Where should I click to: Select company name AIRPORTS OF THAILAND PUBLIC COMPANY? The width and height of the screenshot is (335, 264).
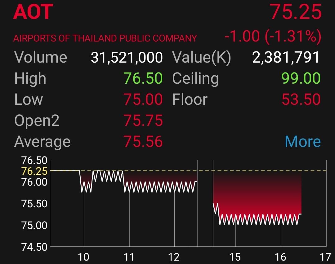point(105,38)
